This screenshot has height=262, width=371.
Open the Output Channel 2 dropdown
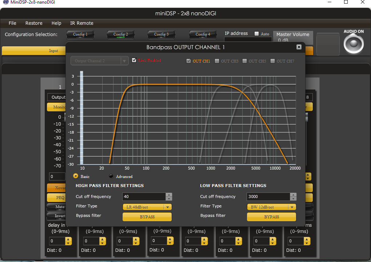pos(100,61)
